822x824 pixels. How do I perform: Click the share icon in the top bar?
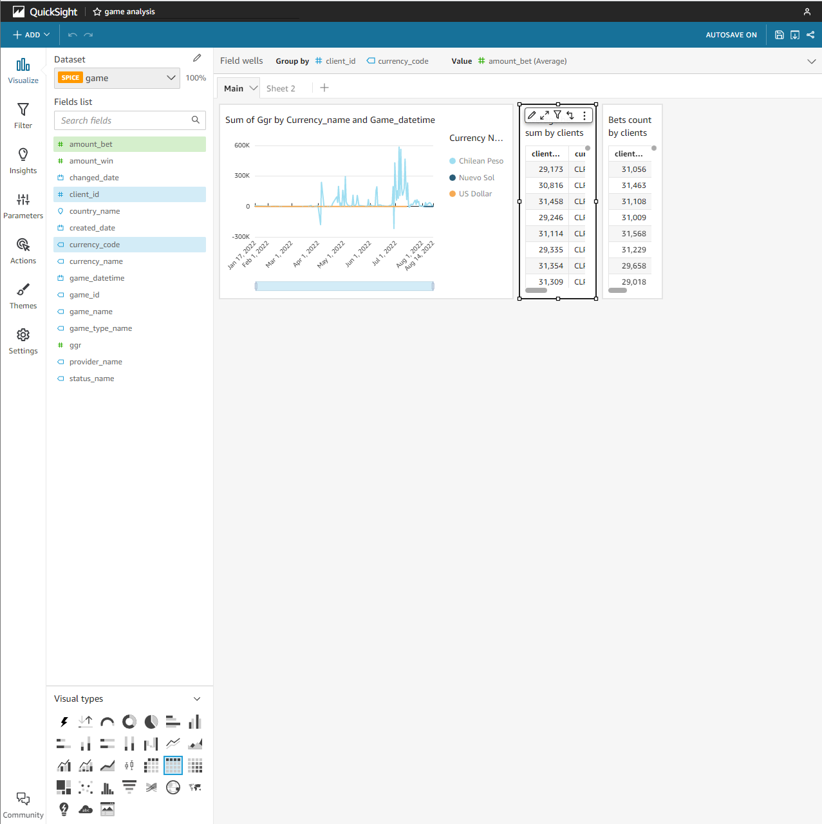[x=810, y=35]
